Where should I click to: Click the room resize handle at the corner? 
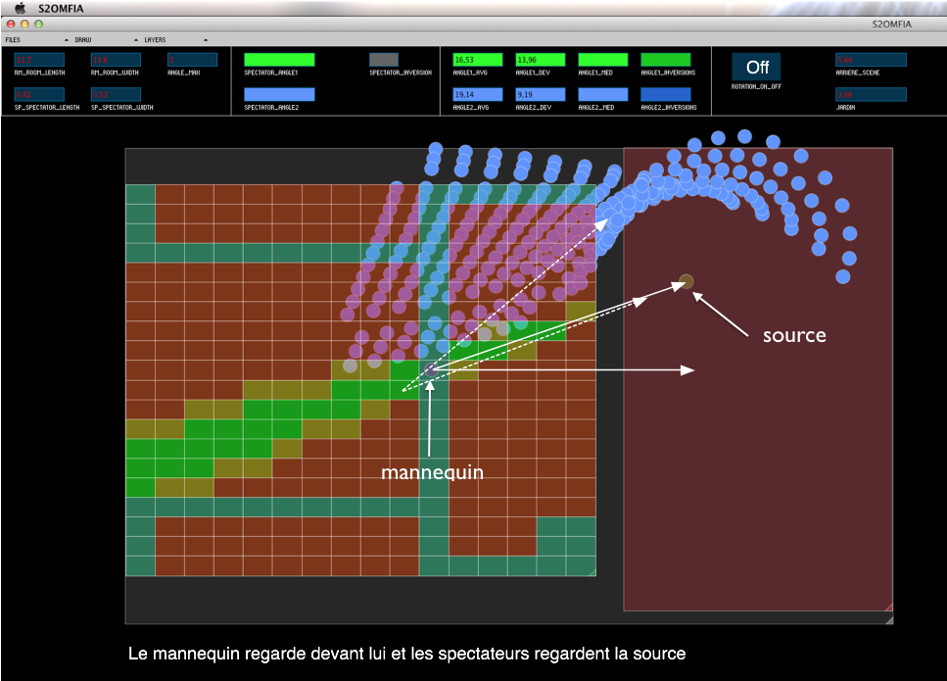click(x=590, y=570)
